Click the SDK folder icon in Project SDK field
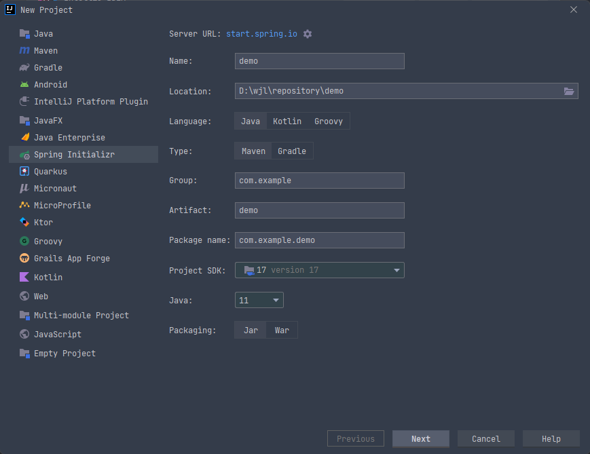Viewport: 590px width, 454px height. (x=249, y=270)
